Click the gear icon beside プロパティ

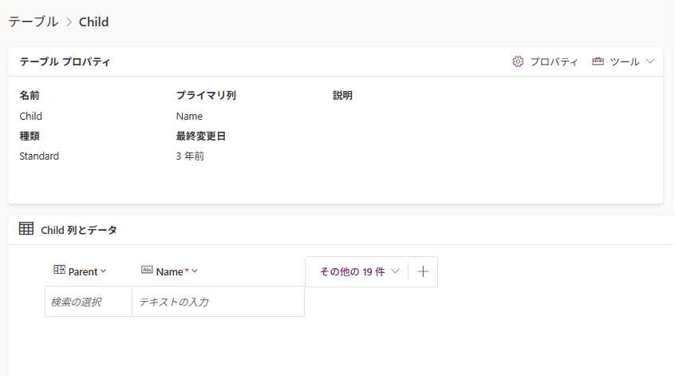518,61
